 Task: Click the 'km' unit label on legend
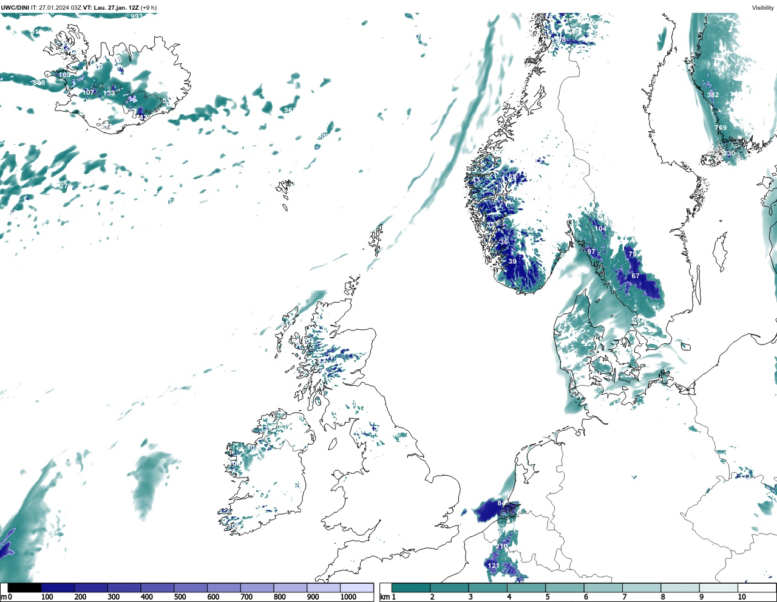coord(384,597)
